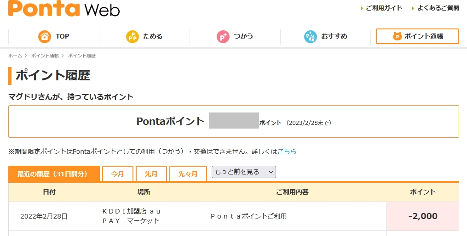Switch to the 先月 tab
The width and height of the screenshot is (467, 236).
click(151, 174)
